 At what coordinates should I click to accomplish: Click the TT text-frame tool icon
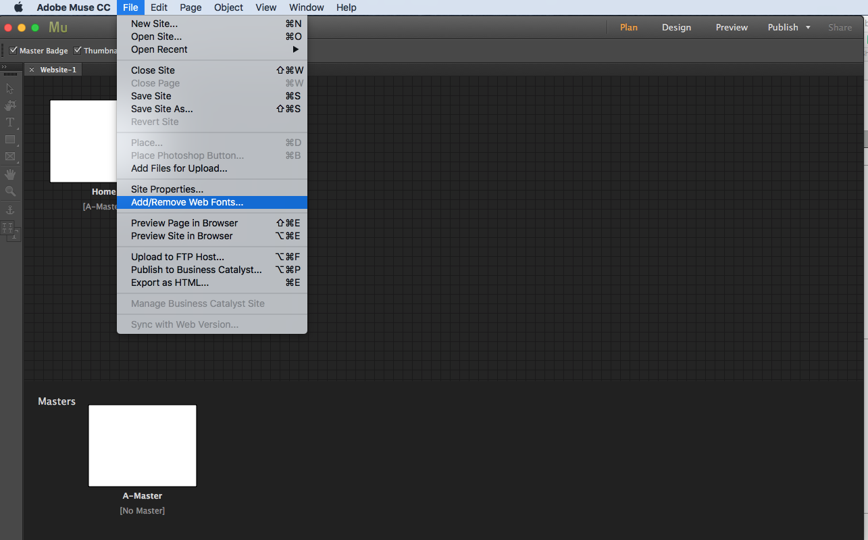[x=8, y=228]
